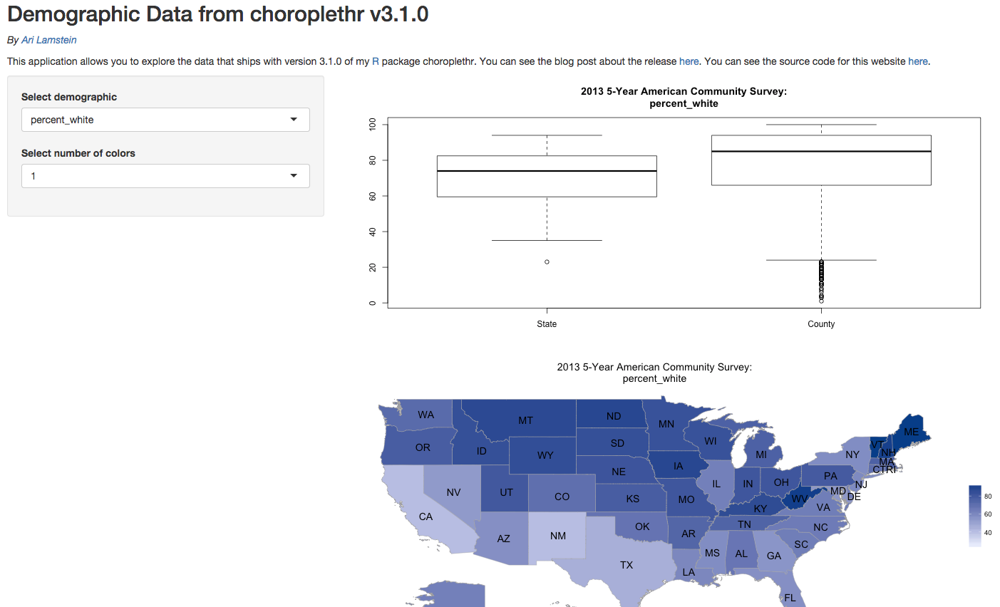Open the Select demographic dropdown
1000x607 pixels.
coord(165,120)
